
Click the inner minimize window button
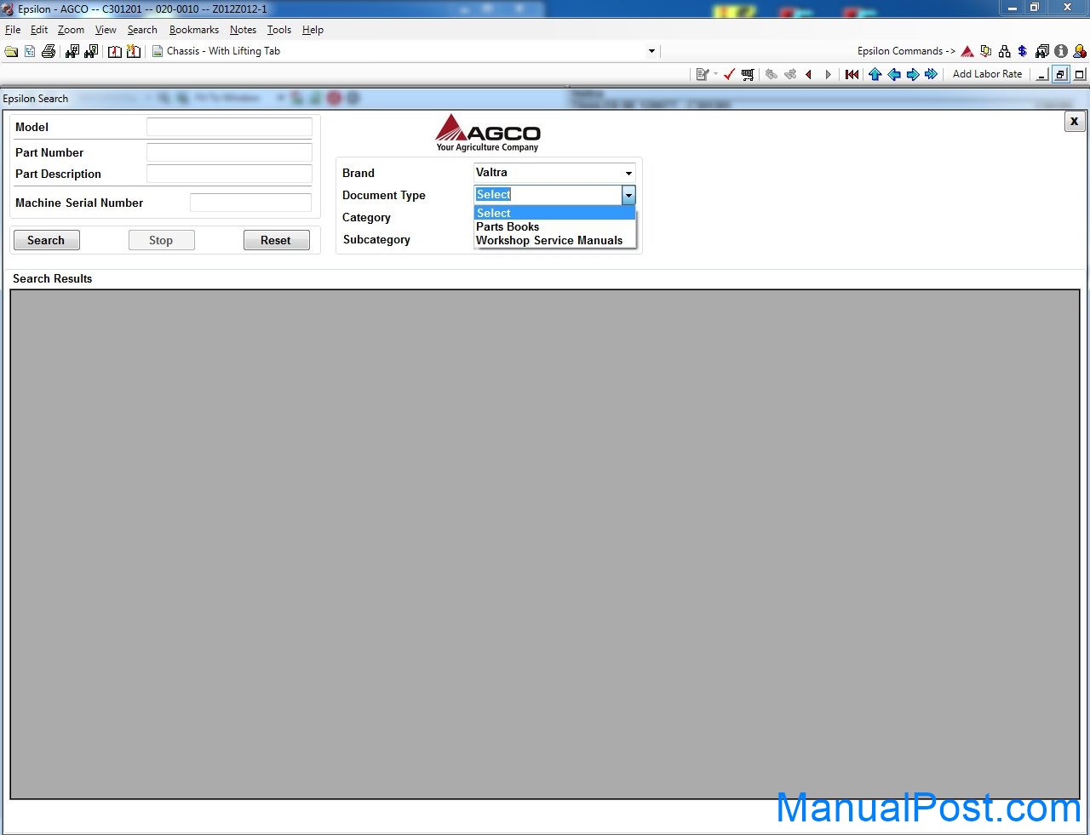pos(1042,74)
